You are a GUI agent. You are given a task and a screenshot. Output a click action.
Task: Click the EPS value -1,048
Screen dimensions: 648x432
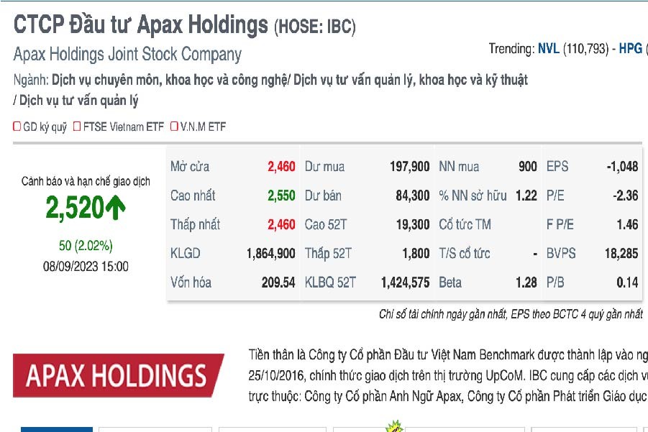[622, 167]
